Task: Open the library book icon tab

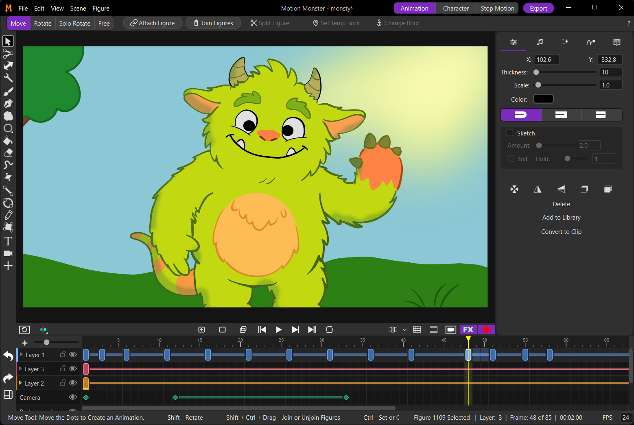Action: (x=617, y=42)
